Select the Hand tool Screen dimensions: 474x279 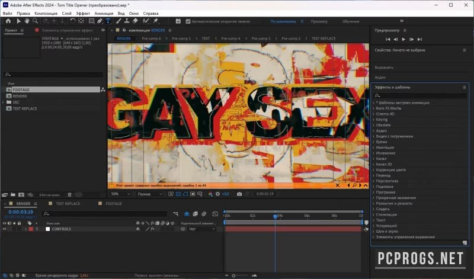(27, 21)
